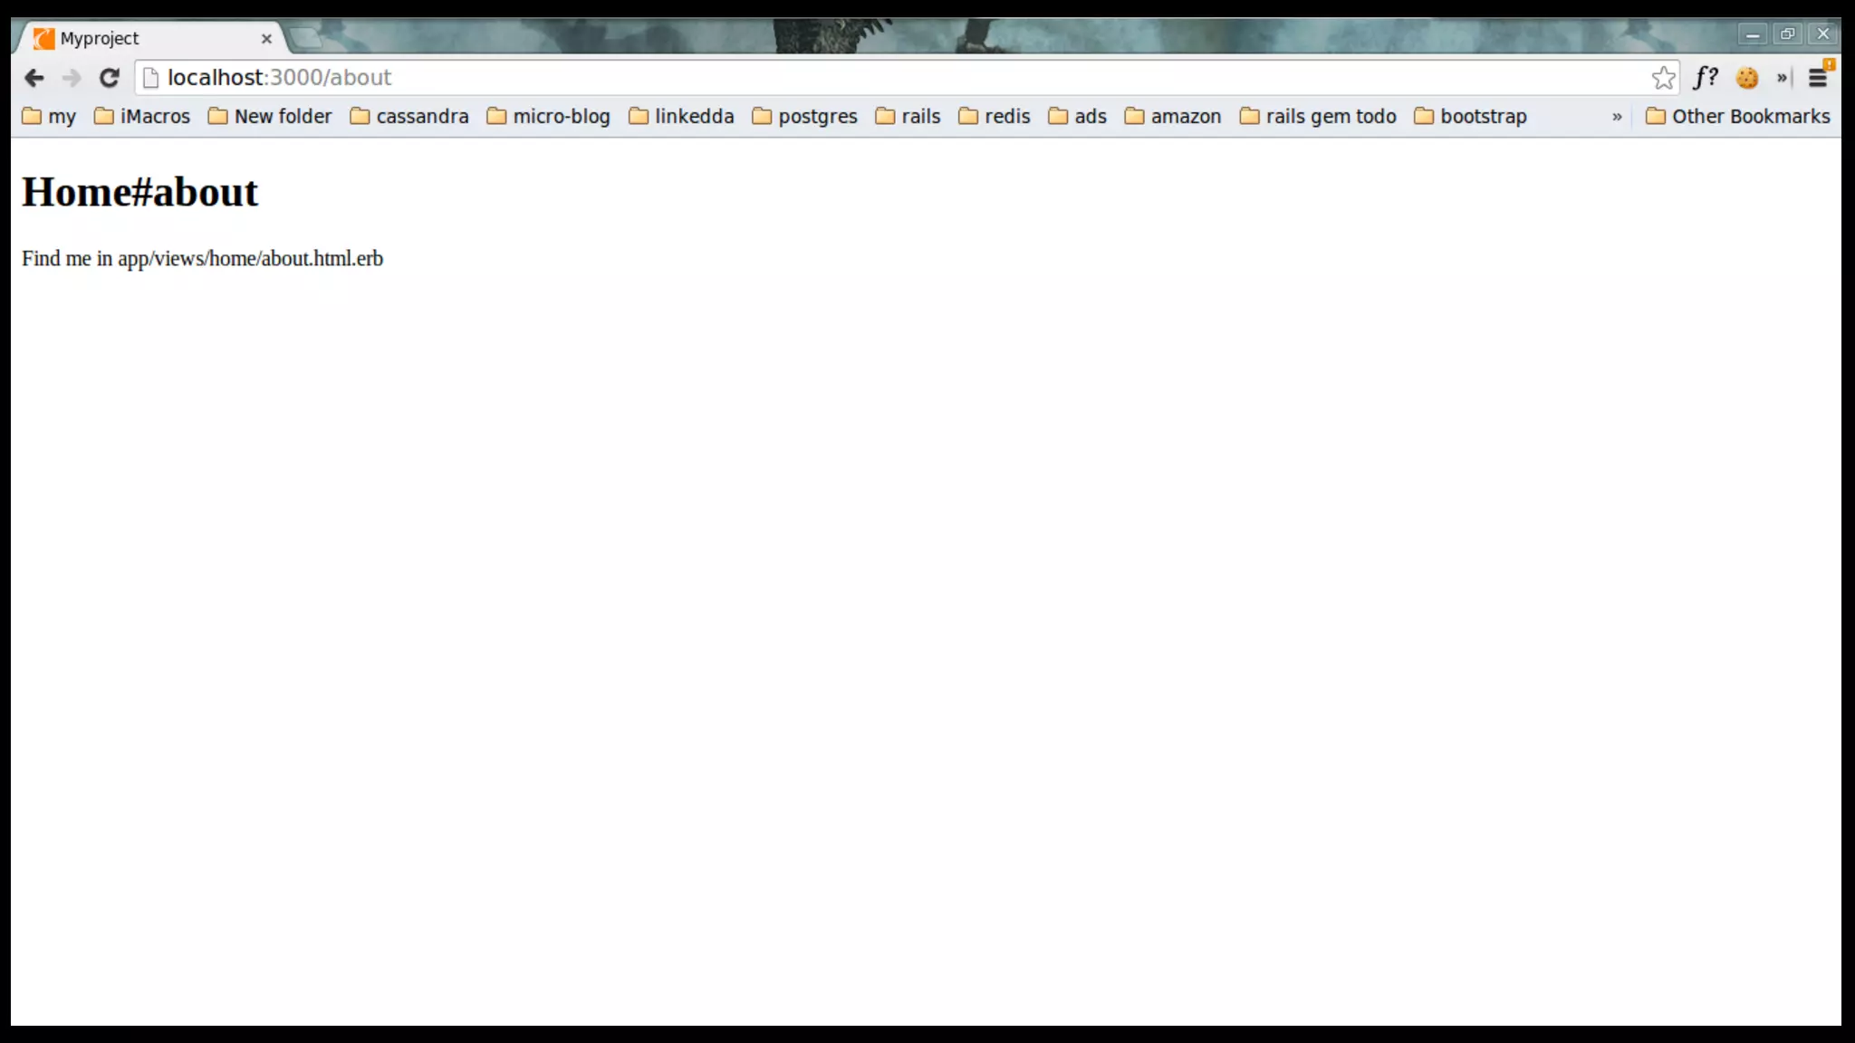Open the iMacros bookmarks folder
Image resolution: width=1855 pixels, height=1043 pixels.
pyautogui.click(x=142, y=117)
